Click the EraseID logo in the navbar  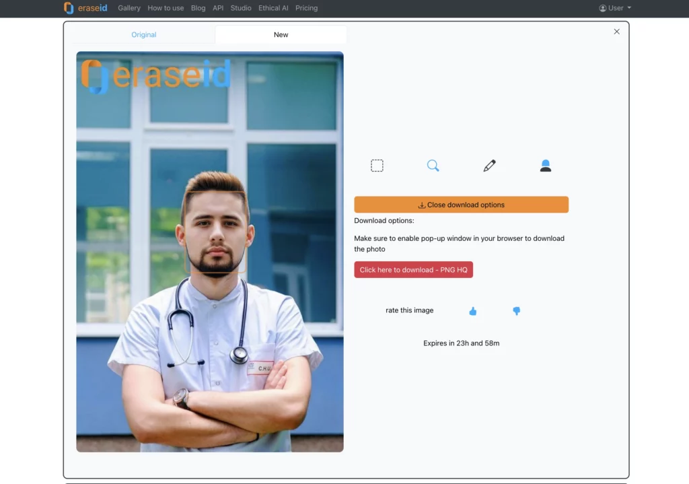pos(86,7)
